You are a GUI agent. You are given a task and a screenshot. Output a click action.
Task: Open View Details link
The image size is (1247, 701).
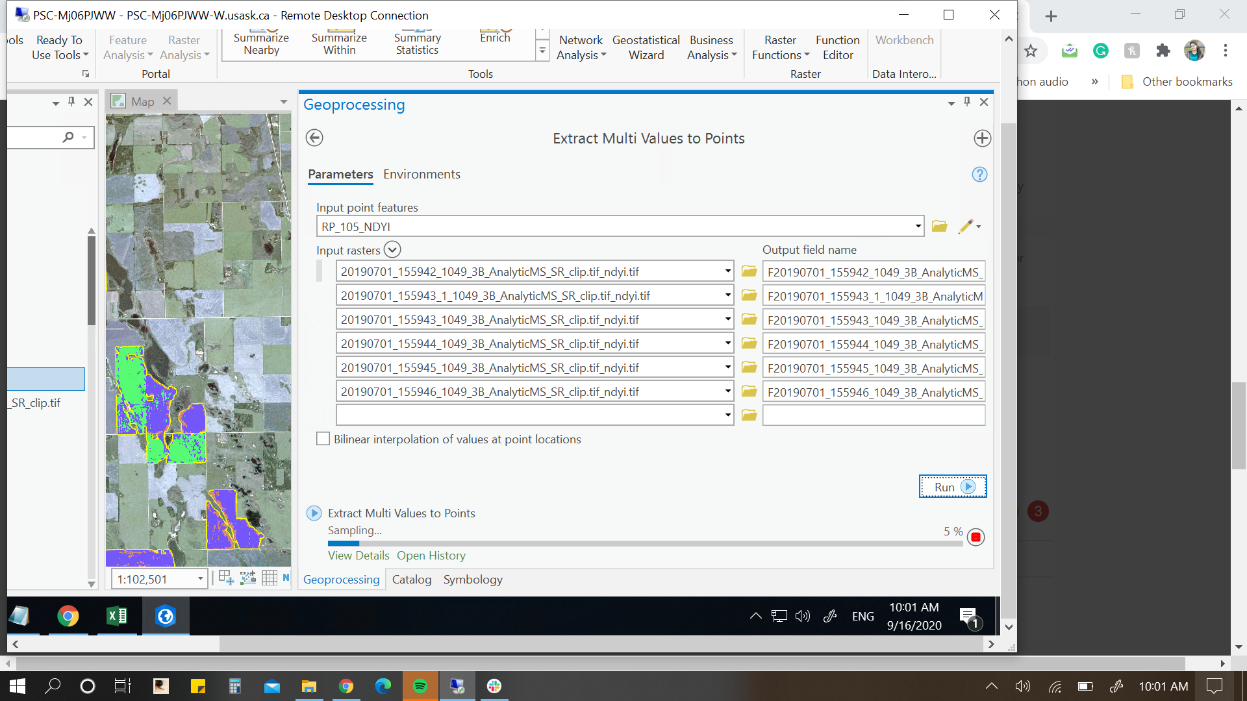click(x=358, y=556)
